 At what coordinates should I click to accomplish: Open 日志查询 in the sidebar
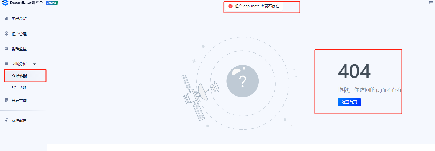click(x=19, y=101)
